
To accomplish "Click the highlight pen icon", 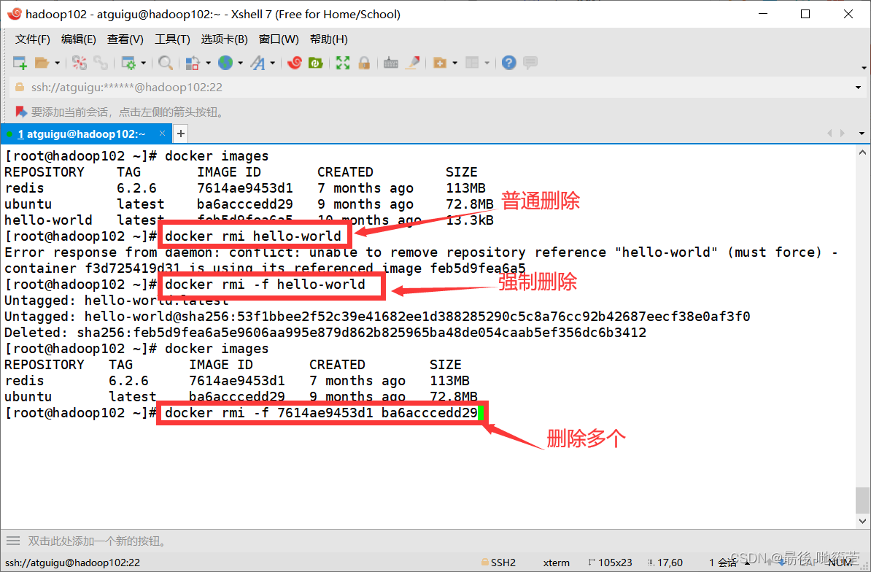I will point(412,63).
